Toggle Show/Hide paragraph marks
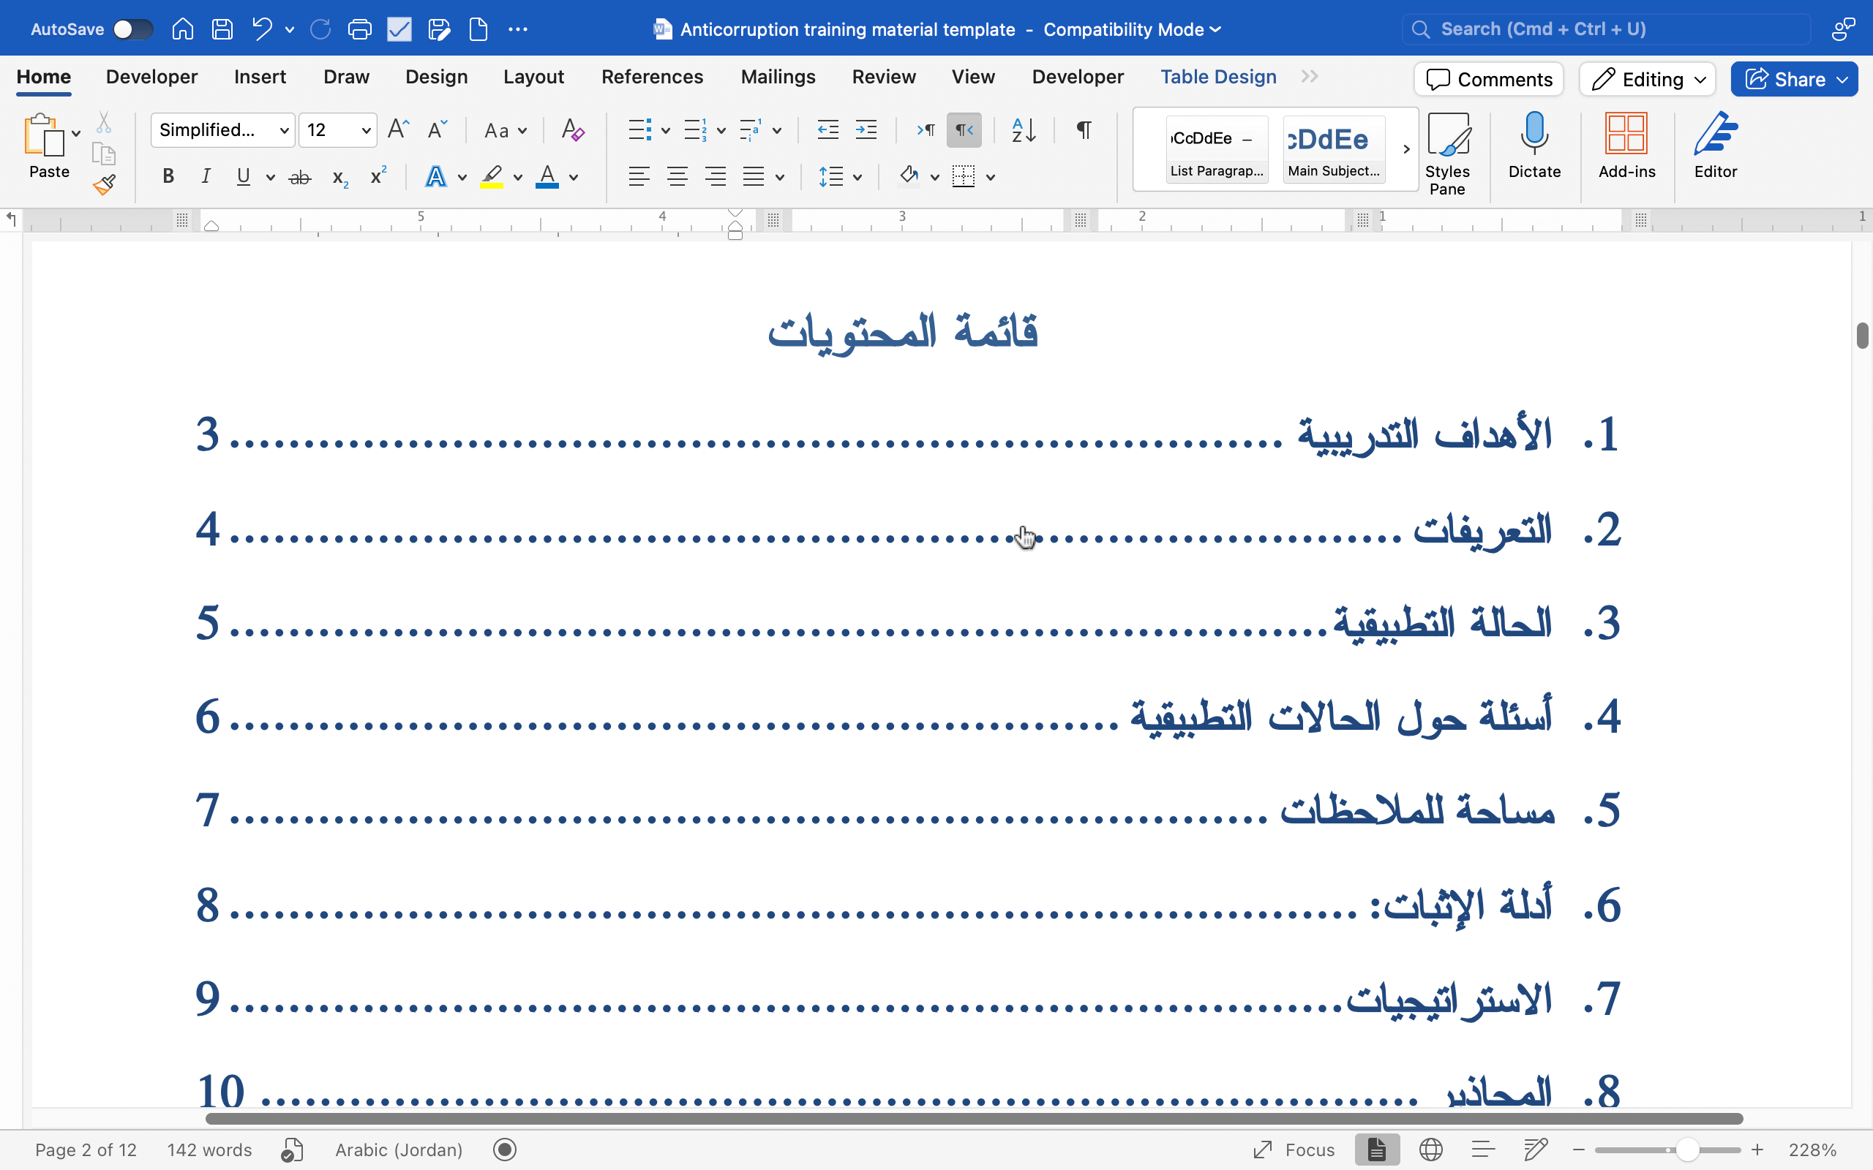The width and height of the screenshot is (1873, 1170). point(1084,130)
